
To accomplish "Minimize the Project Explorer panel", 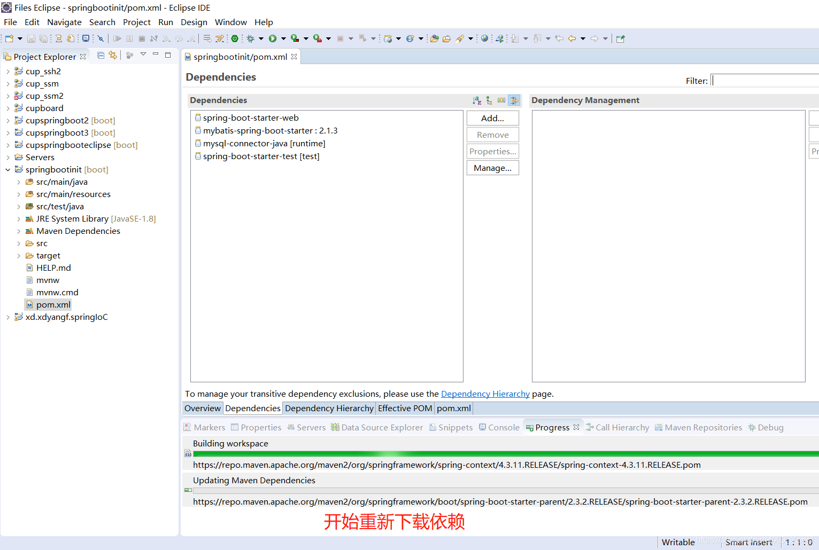I will [156, 54].
